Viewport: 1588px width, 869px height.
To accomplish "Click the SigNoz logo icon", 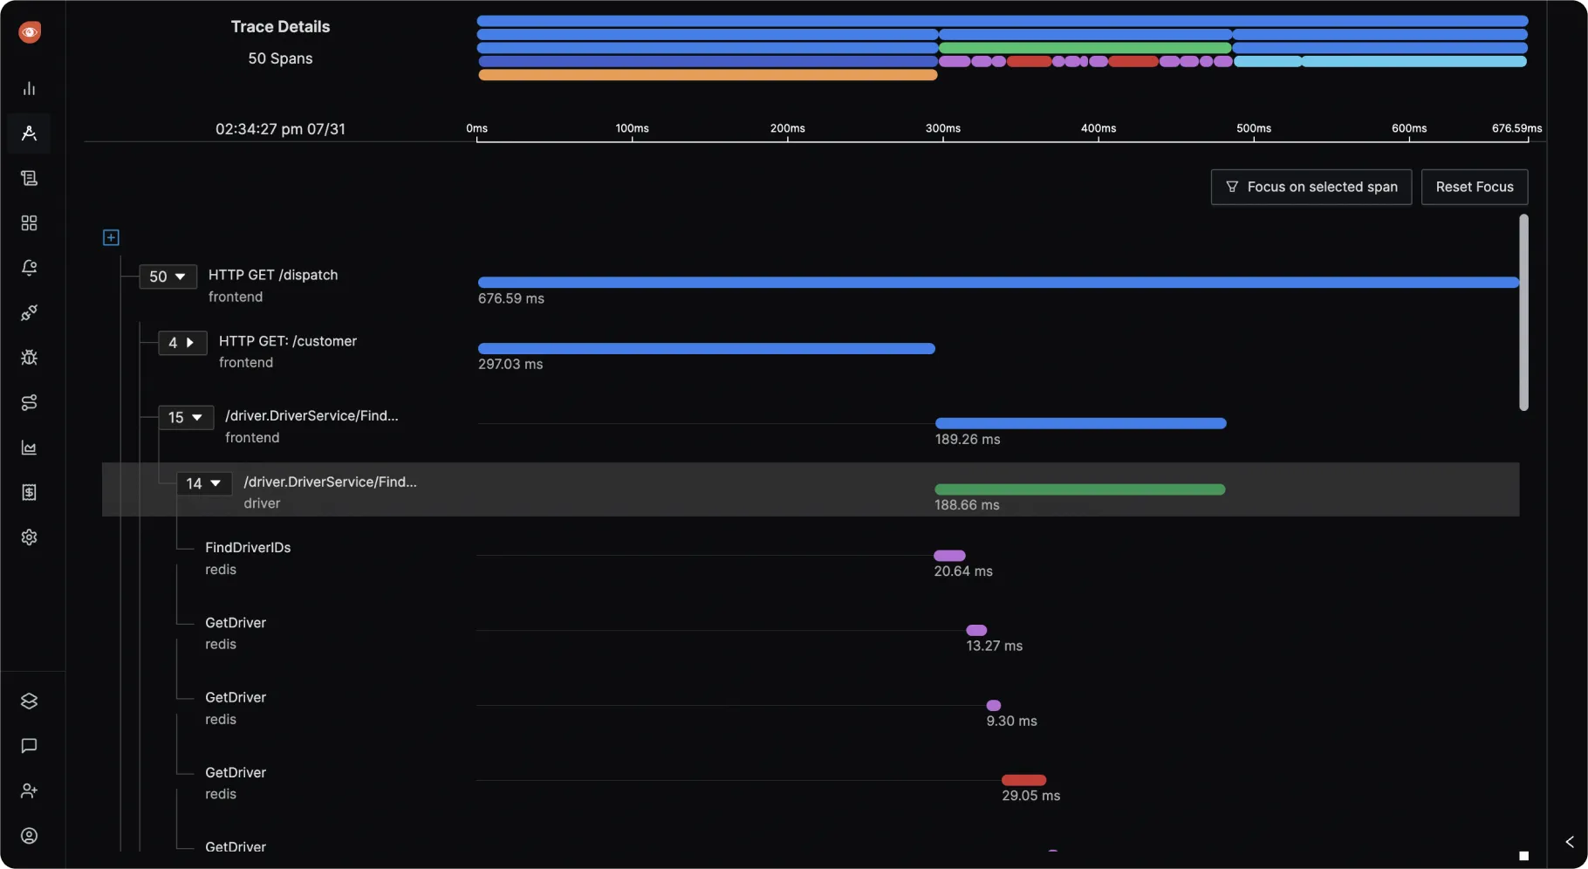I will coord(30,32).
